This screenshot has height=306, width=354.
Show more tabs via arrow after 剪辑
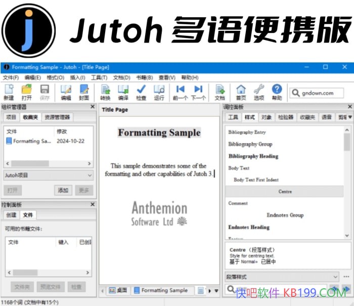click(x=350, y=117)
